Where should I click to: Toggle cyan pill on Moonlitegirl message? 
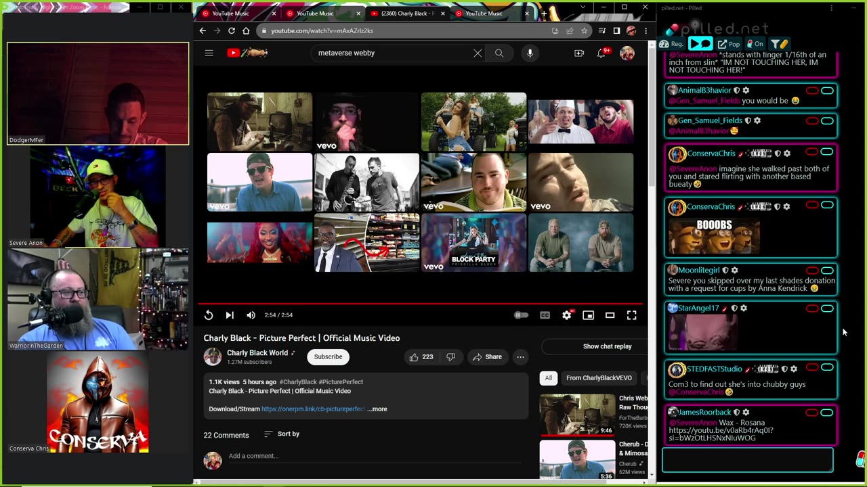[827, 271]
